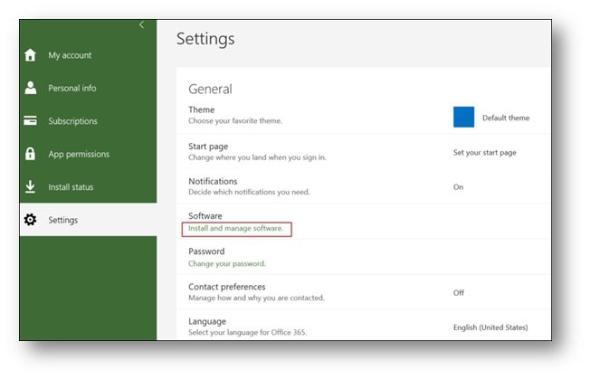Toggle Contact preferences showing Off
The width and height of the screenshot is (590, 379).
(x=458, y=292)
